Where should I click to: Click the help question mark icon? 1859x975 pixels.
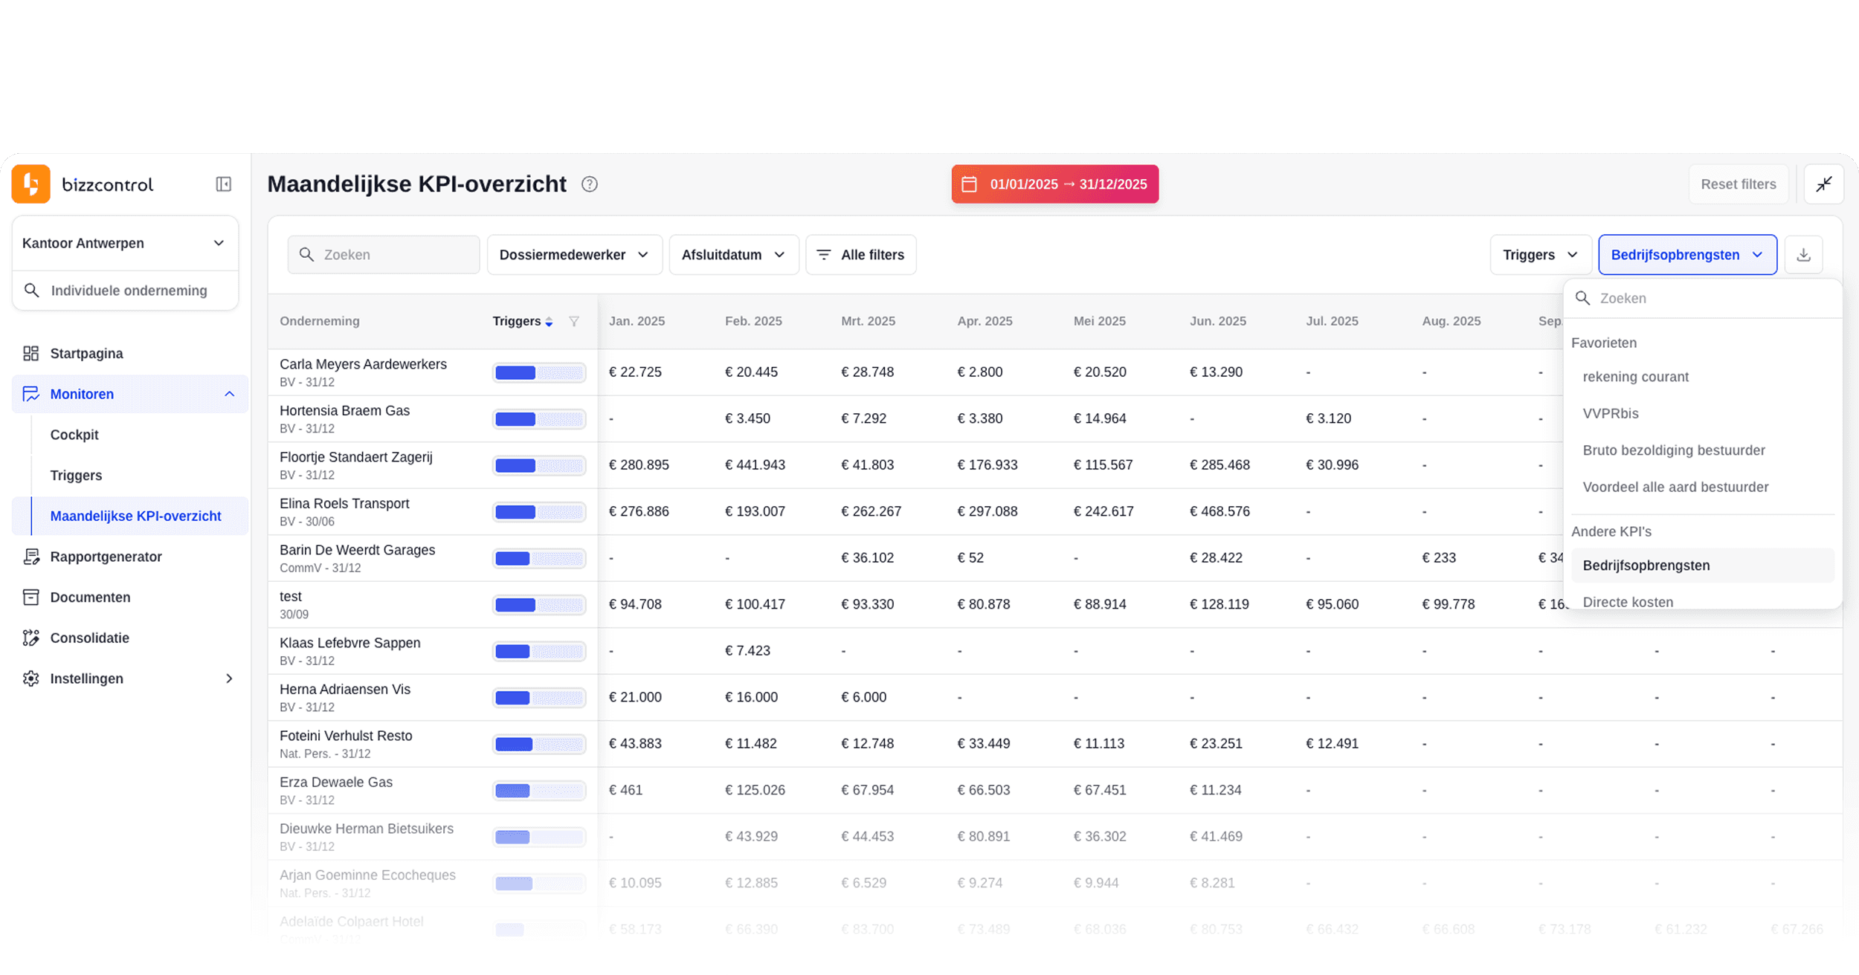(x=590, y=184)
